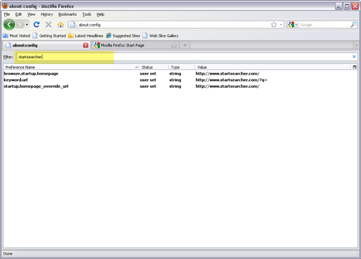Click the Done status bar text
The height and width of the screenshot is (259, 361).
point(8,254)
